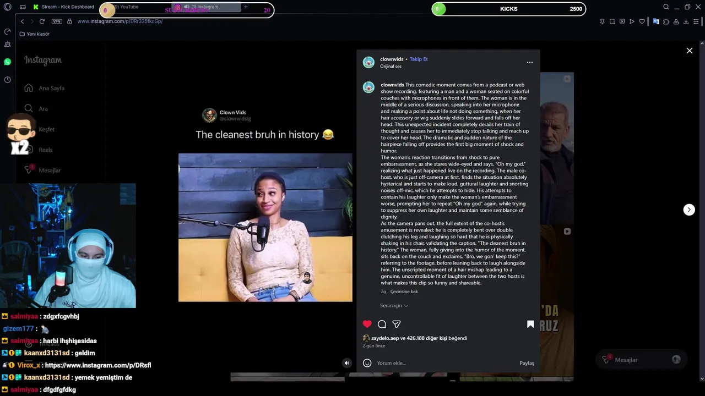Image resolution: width=705 pixels, height=396 pixels.
Task: Open the Easy Setup sliders menu
Action: pos(696,21)
